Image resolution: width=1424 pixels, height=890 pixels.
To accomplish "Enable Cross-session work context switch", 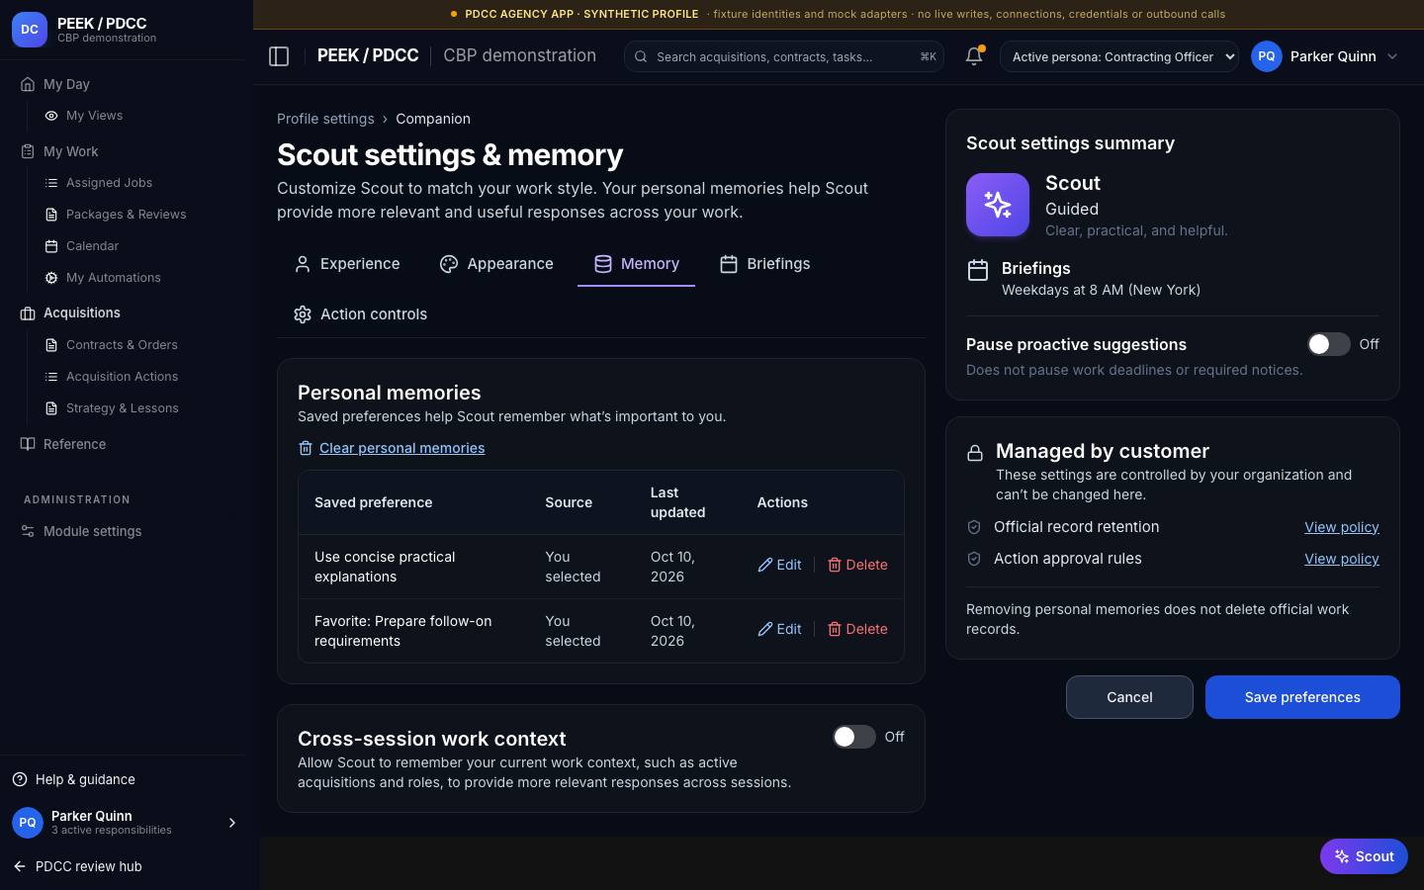I will pyautogui.click(x=853, y=737).
